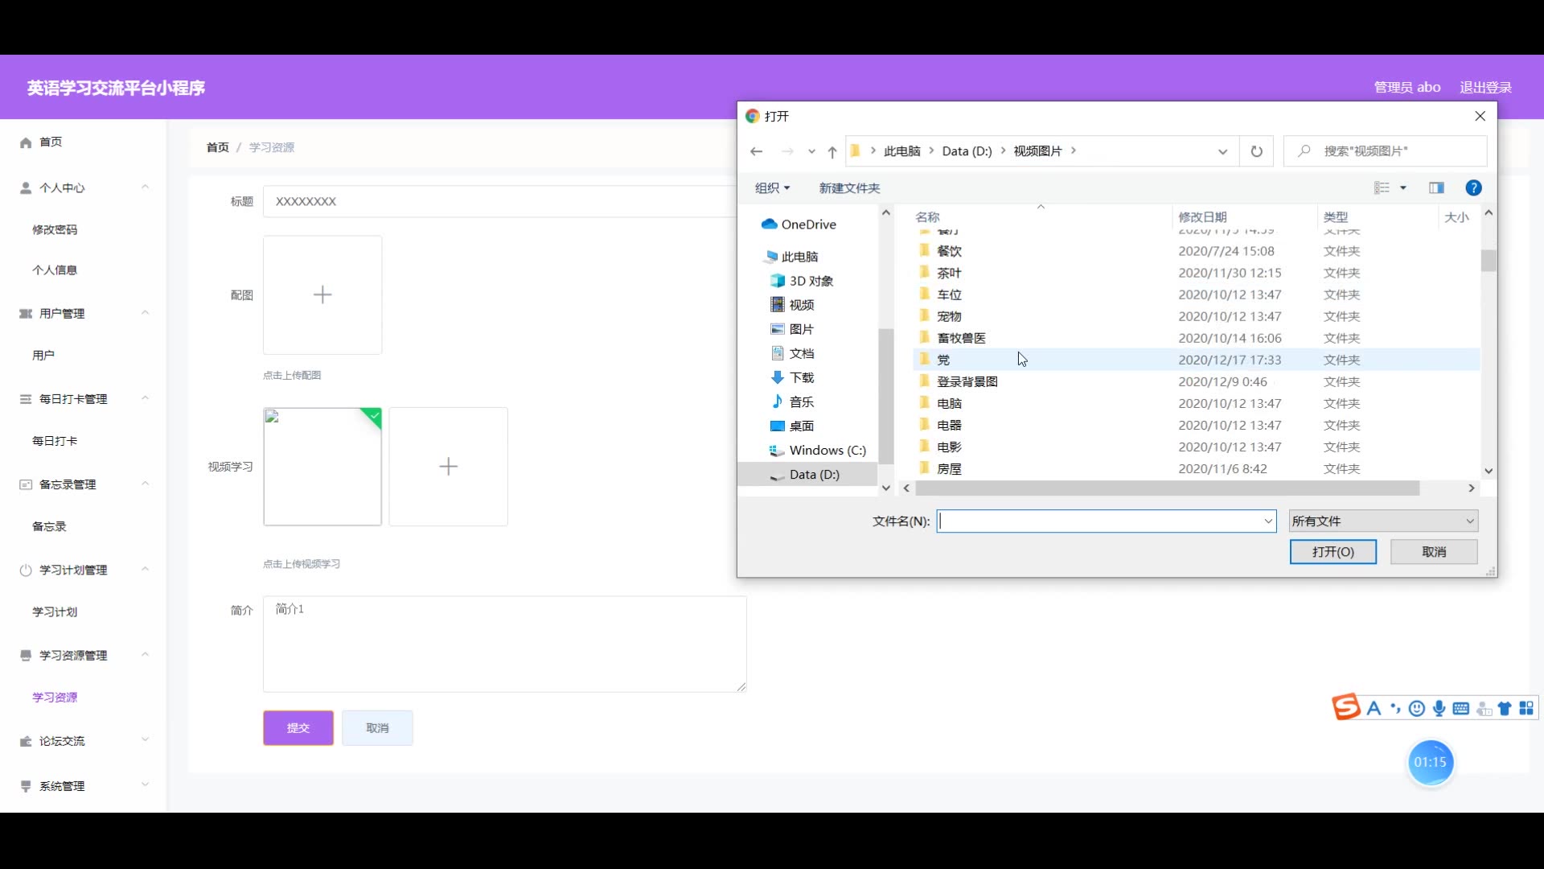Image resolution: width=1544 pixels, height=869 pixels.
Task: Select 桌面 in the navigation tree
Action: click(x=801, y=426)
